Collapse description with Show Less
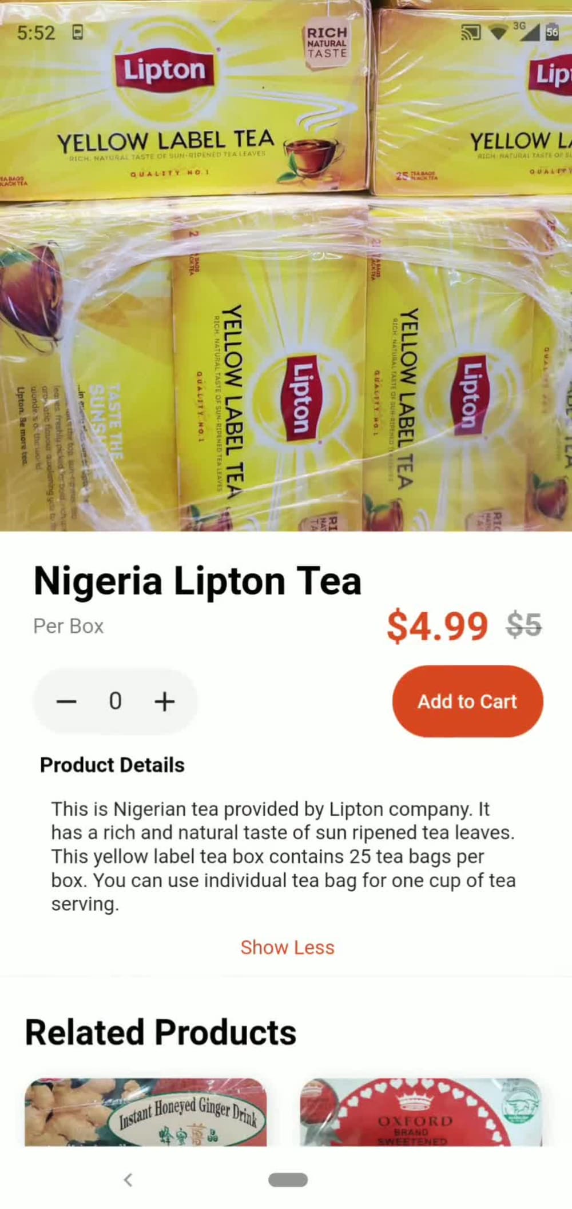Screen dimensions: 572x1209 click(x=287, y=947)
